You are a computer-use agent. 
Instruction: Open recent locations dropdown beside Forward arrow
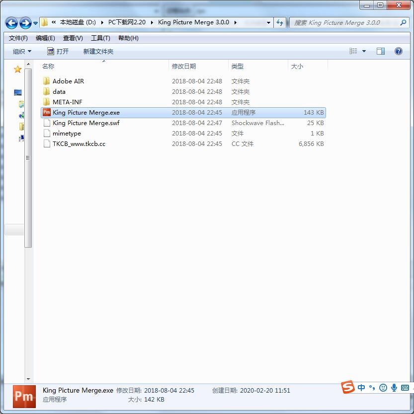[x=35, y=23]
